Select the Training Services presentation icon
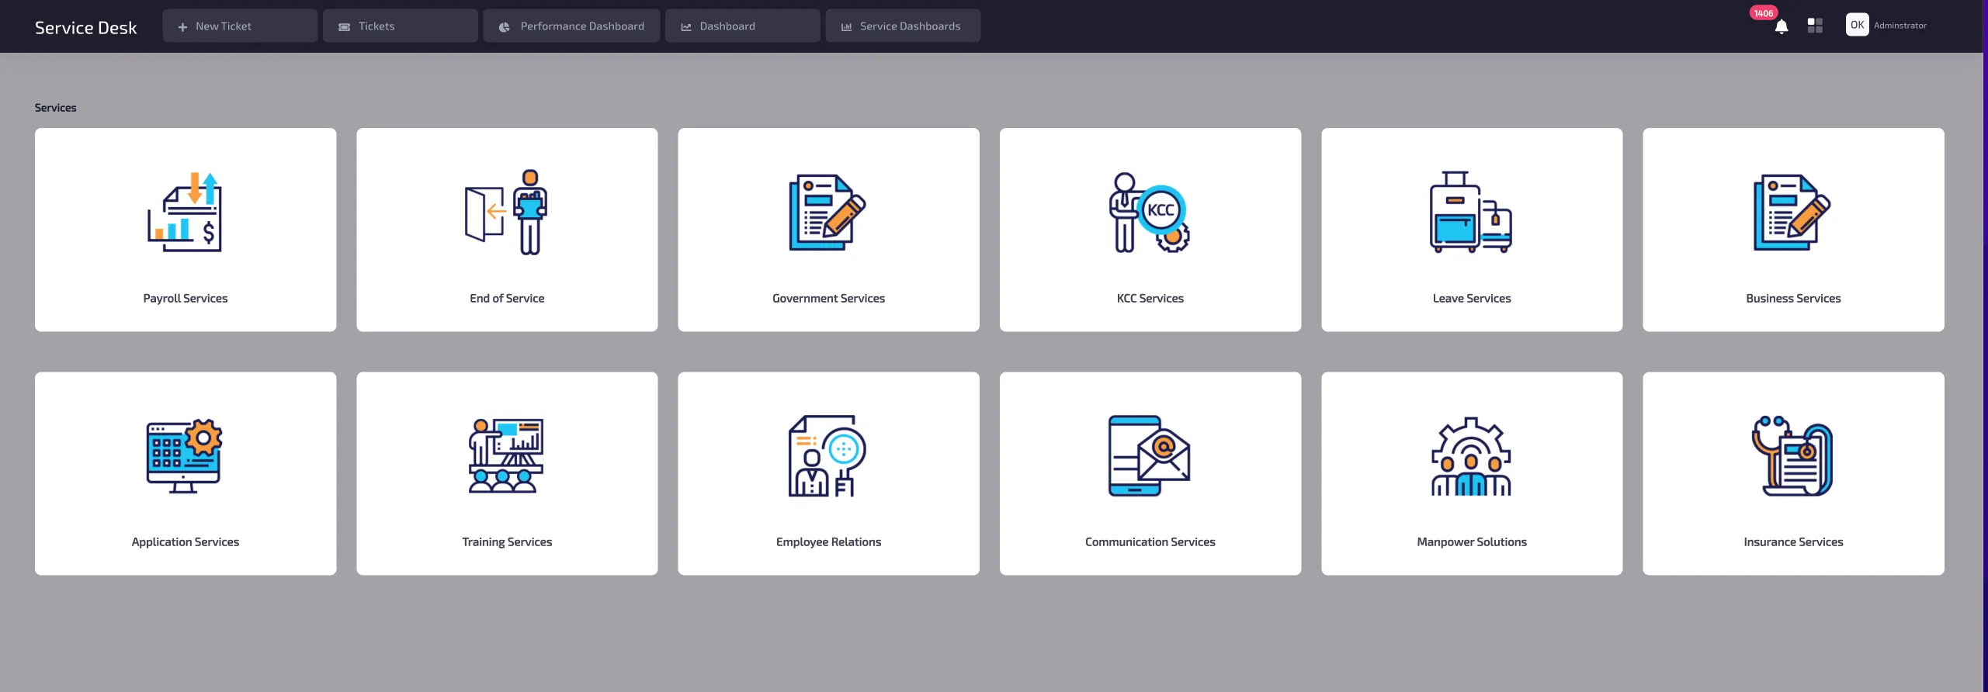 506,456
